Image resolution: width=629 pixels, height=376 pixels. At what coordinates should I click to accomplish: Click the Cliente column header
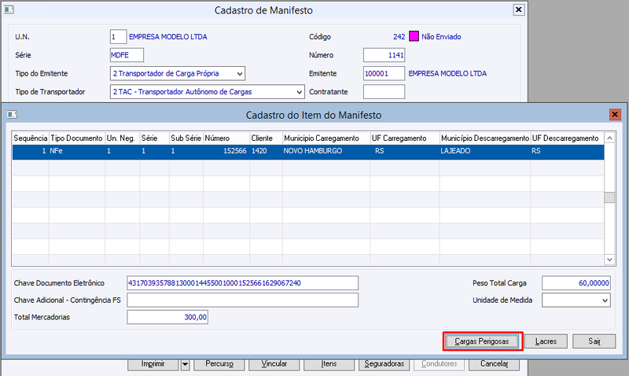[266, 138]
